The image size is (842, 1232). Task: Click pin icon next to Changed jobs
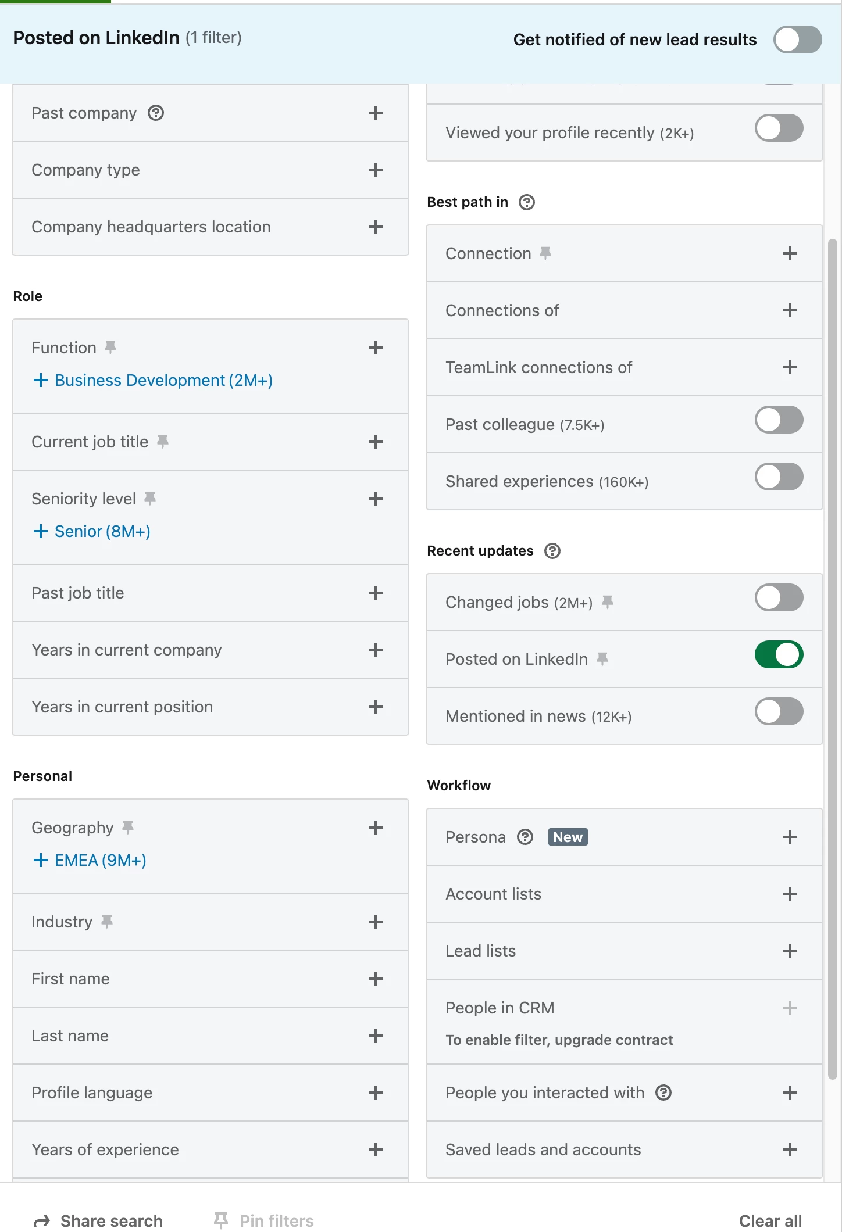point(608,602)
